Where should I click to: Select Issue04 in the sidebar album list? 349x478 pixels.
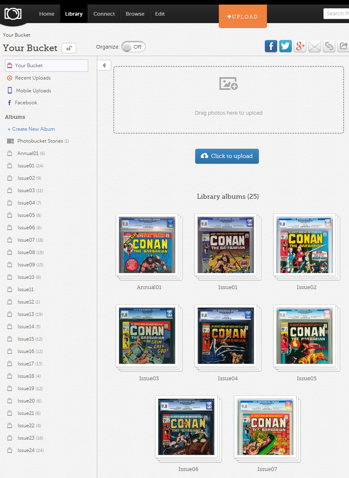pyautogui.click(x=29, y=203)
